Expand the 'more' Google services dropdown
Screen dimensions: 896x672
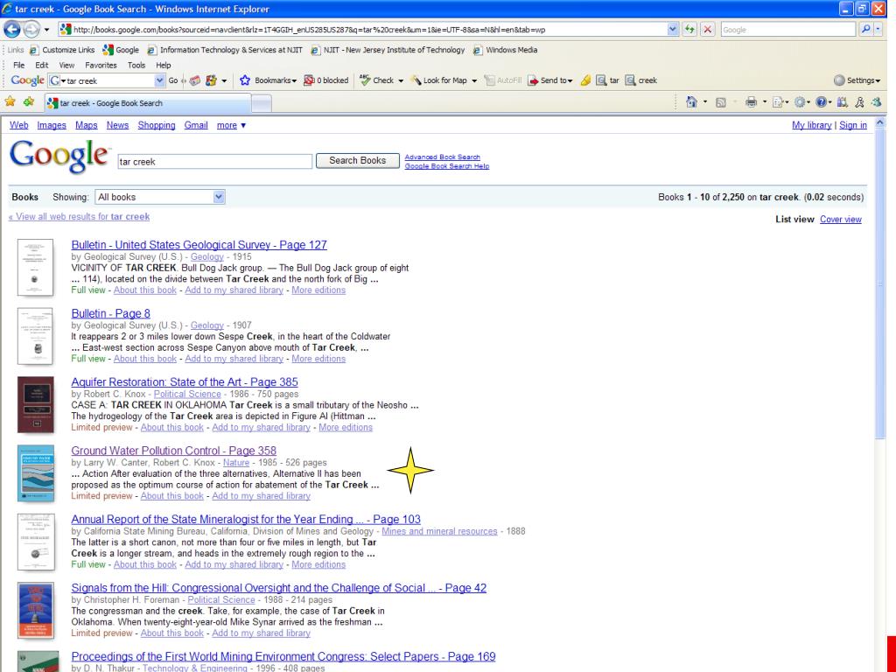click(x=231, y=125)
